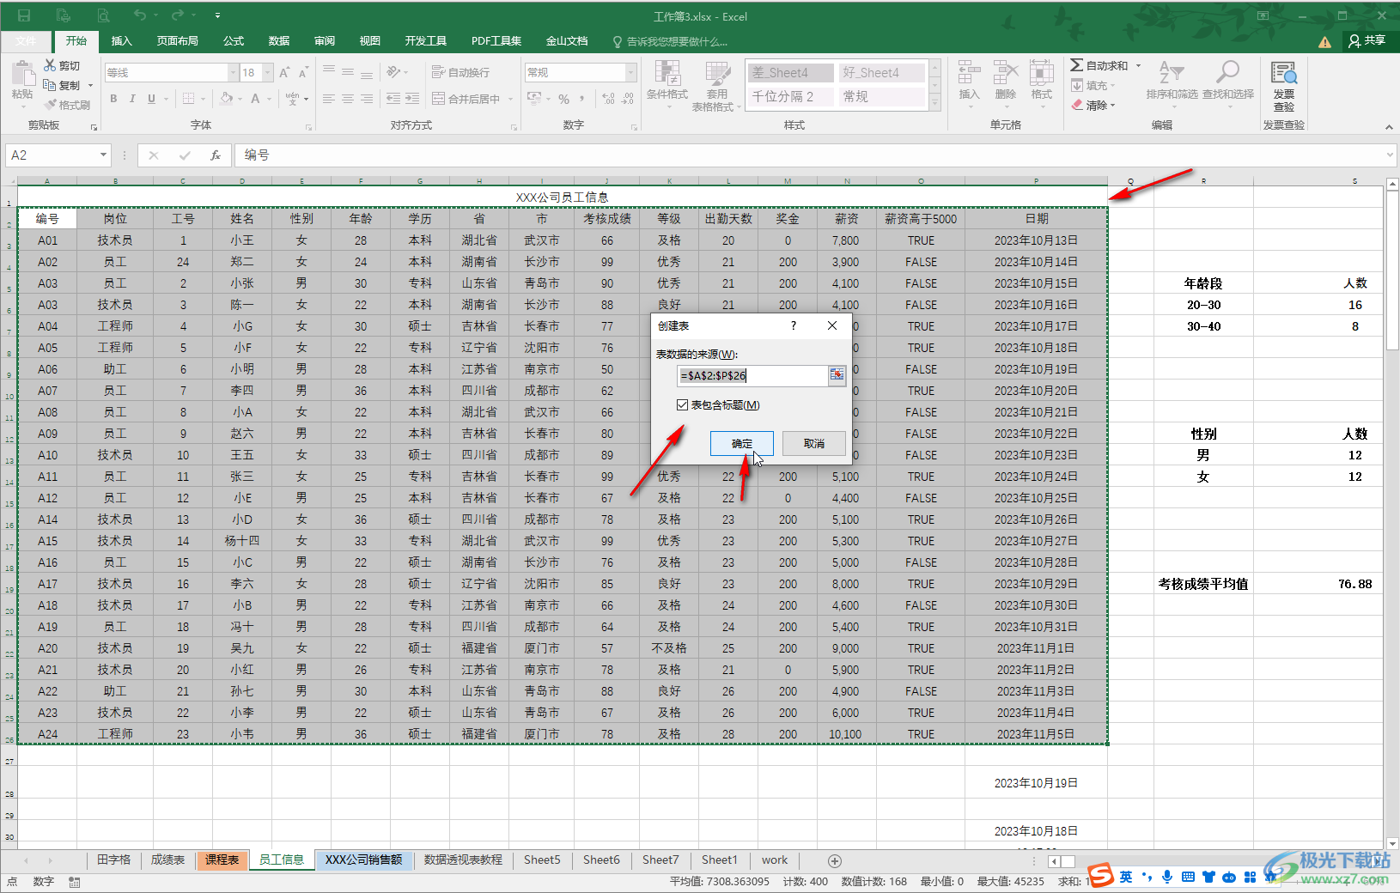Toggle Italic formatting button
Screen dimensions: 1400x893
click(x=132, y=99)
